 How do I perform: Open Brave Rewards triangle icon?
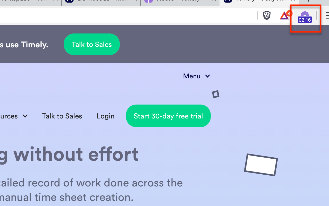(x=284, y=15)
